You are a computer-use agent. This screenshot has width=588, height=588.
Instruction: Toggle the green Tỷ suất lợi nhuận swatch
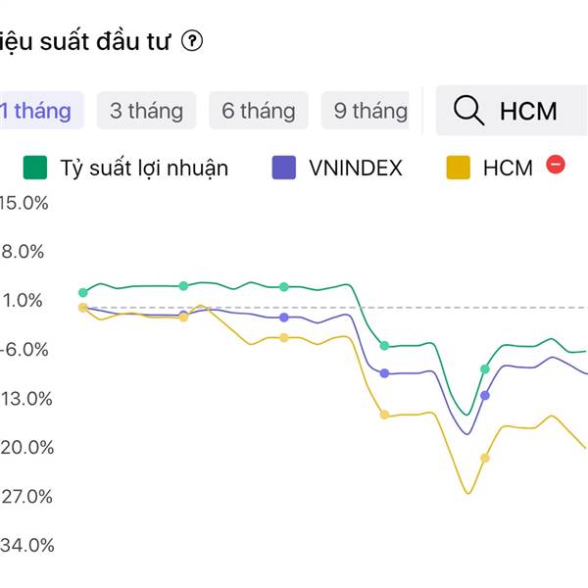(x=35, y=168)
